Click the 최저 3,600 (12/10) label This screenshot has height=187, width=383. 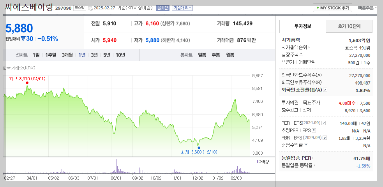coord(199,152)
